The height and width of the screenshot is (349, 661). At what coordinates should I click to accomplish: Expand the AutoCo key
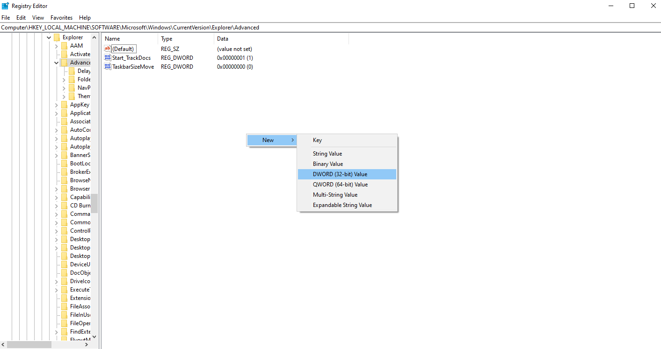tap(57, 130)
